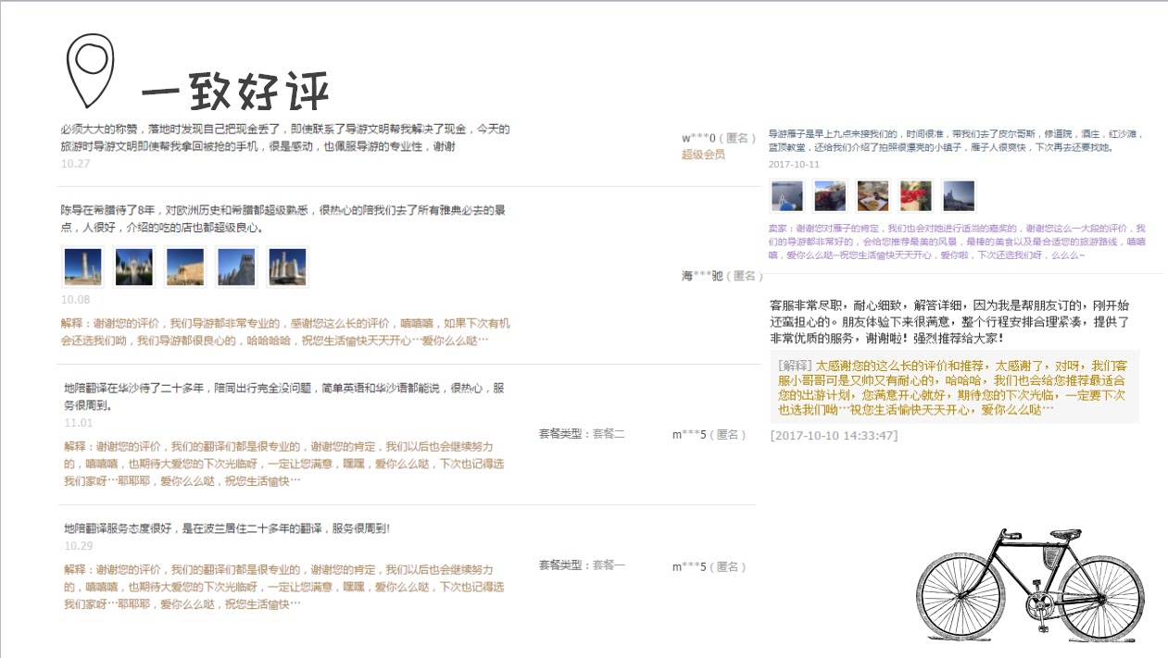Image resolution: width=1168 pixels, height=658 pixels.
Task: Click the 一致好评 heading
Action: (x=235, y=91)
